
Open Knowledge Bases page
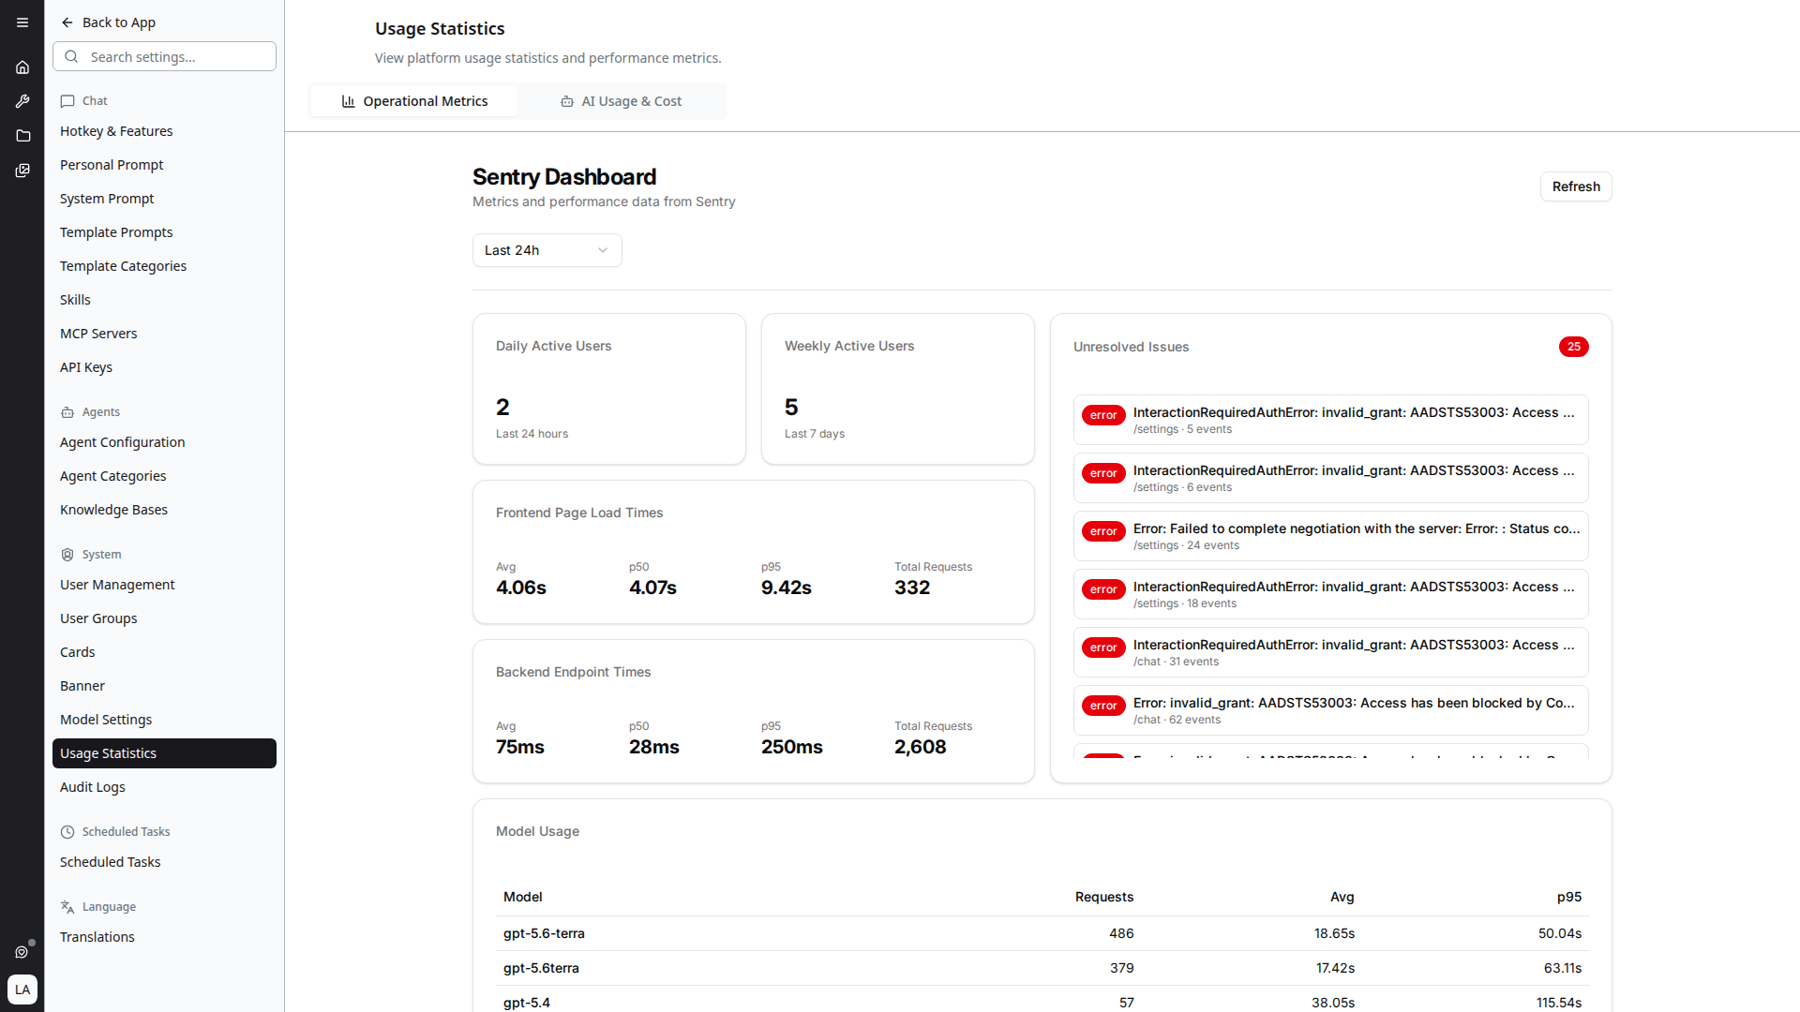point(164,510)
